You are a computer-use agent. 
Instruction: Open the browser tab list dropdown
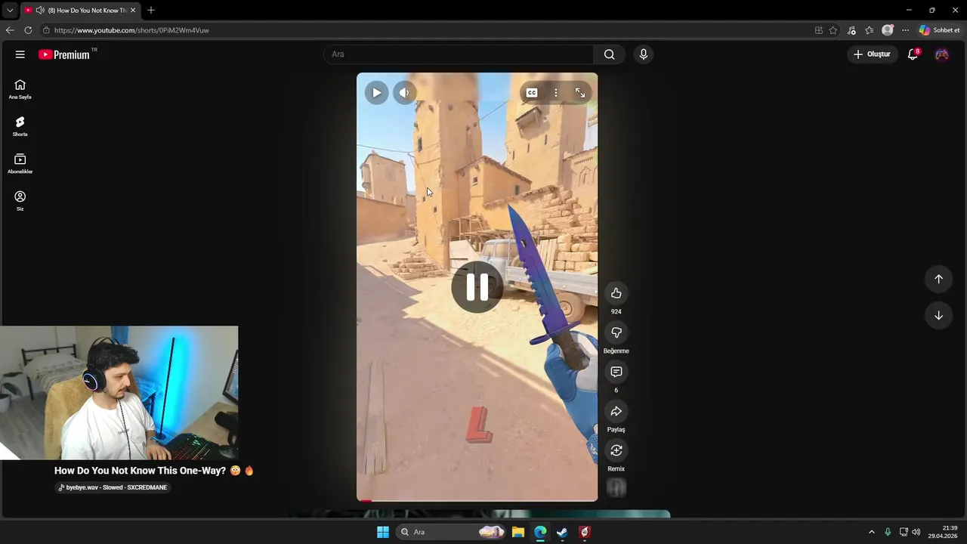[10, 10]
